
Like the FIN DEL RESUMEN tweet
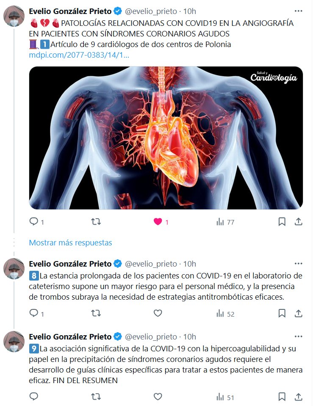(158, 397)
